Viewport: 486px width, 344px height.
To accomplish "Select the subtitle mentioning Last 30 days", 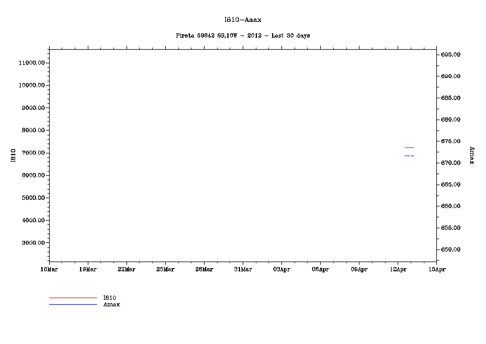I will [243, 35].
